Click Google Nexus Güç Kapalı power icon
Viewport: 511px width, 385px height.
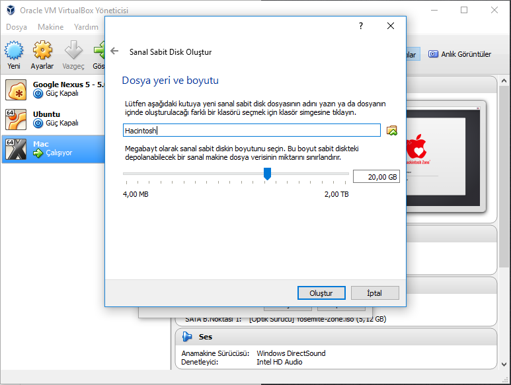[x=38, y=94]
